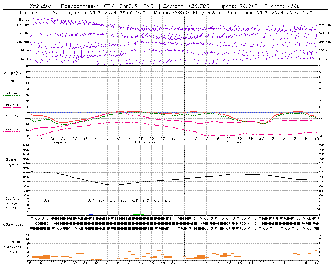Click the "Td 2м" dew point legend entry
This screenshot has height=265, width=332.
[x=12, y=93]
